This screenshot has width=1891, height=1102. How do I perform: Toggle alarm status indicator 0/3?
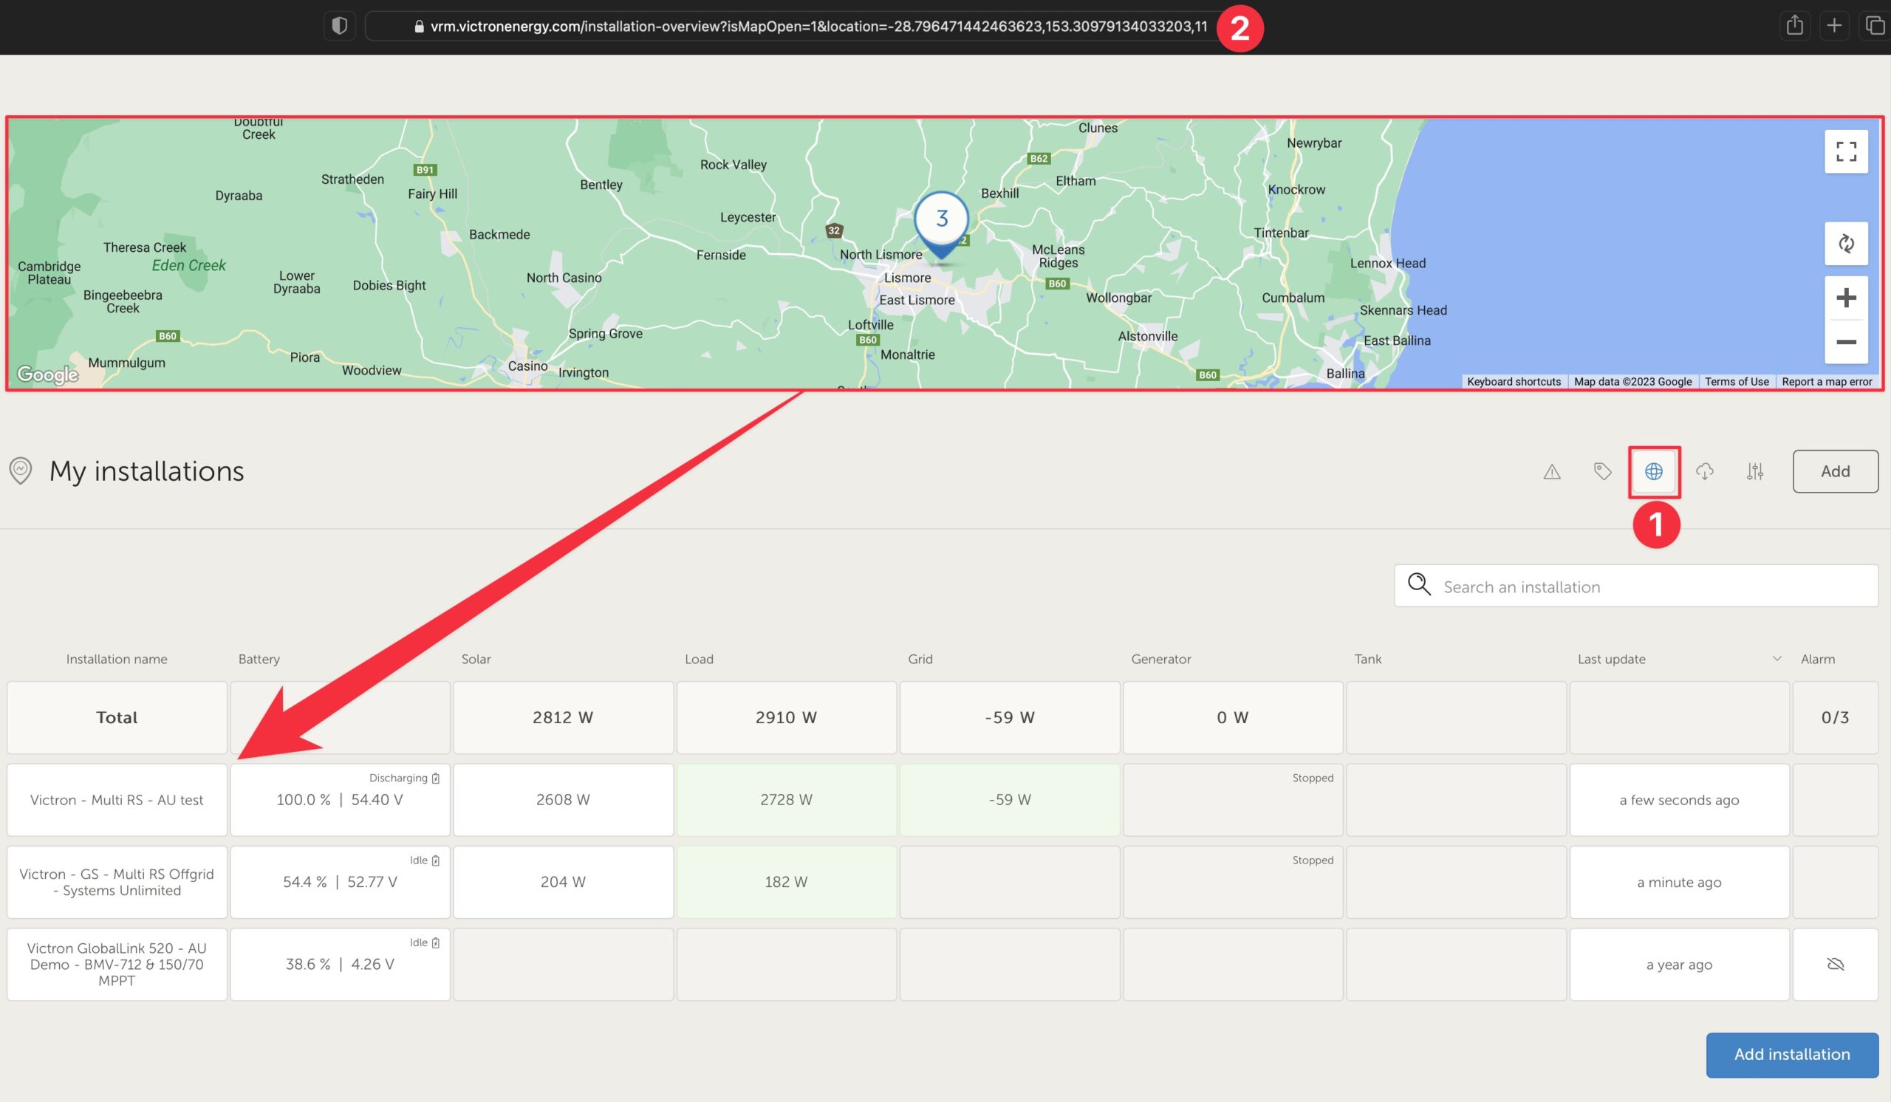point(1836,718)
